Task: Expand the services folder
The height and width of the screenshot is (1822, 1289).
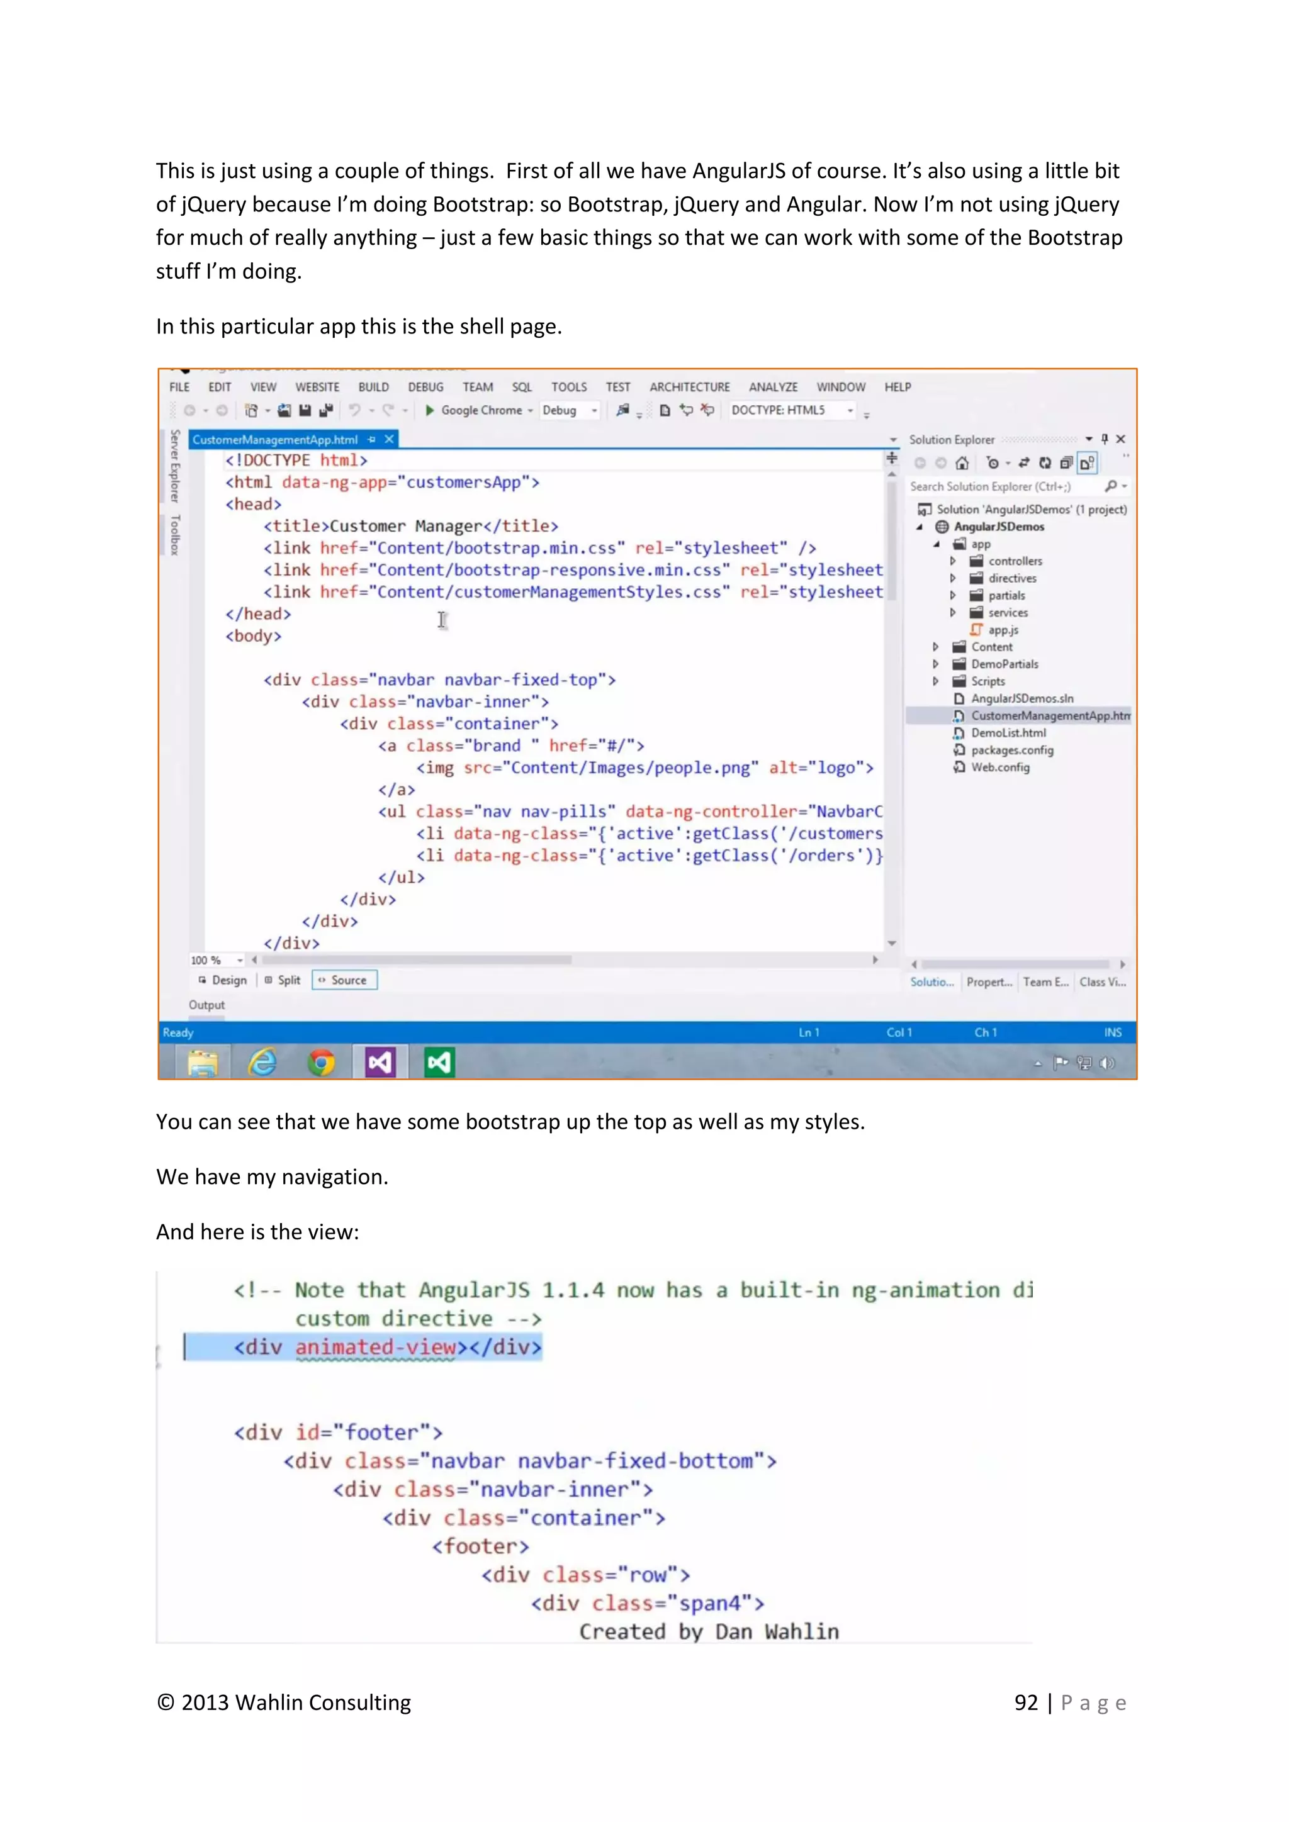Action: 954,613
